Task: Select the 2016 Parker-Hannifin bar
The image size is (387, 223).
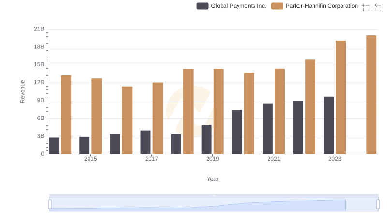Action: pyautogui.click(x=127, y=120)
